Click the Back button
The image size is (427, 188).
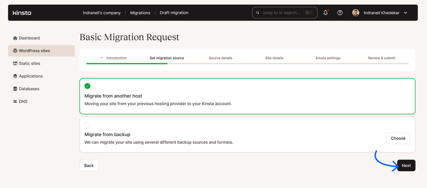coord(89,165)
